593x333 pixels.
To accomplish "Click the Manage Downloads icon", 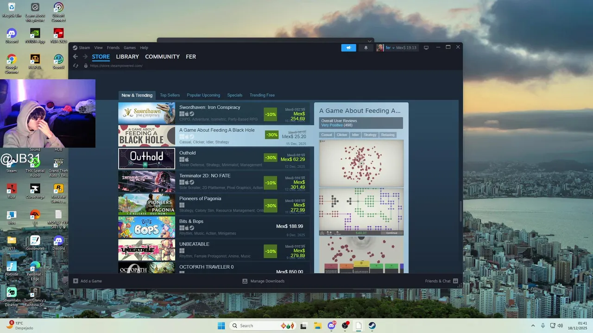I will (x=245, y=281).
